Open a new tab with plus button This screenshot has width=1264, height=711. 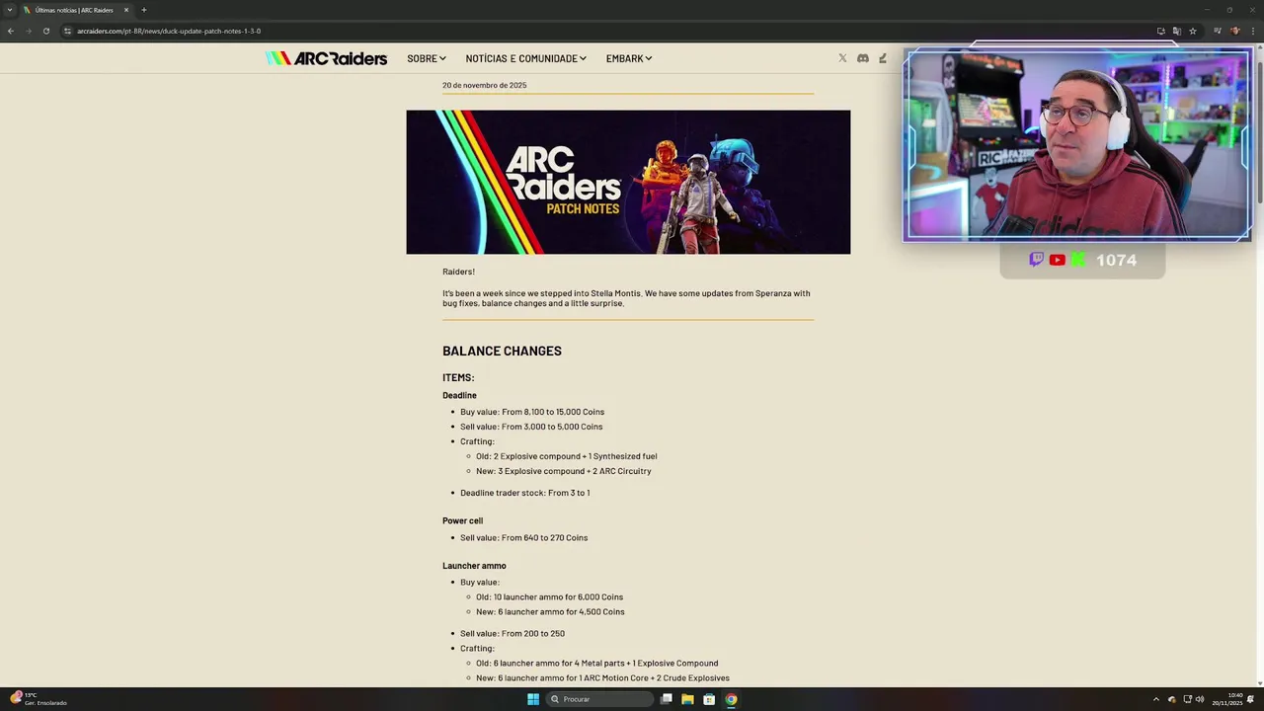[x=143, y=10]
